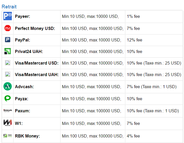Choose the Advcash method label
Screen dimensions: 184x143
point(24,87)
